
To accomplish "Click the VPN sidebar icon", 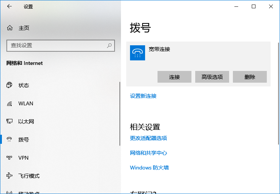I will point(9,158).
